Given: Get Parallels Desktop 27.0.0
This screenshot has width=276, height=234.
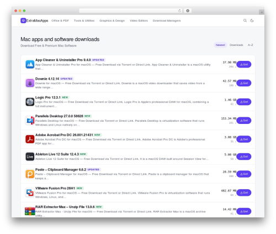Looking at the screenshot, I should [x=244, y=121].
